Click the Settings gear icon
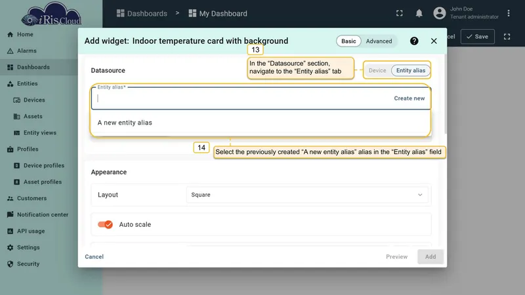This screenshot has height=295, width=525. [10, 248]
